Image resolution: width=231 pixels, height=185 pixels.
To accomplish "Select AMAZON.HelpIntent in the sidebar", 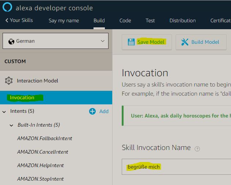I will [x=40, y=165].
